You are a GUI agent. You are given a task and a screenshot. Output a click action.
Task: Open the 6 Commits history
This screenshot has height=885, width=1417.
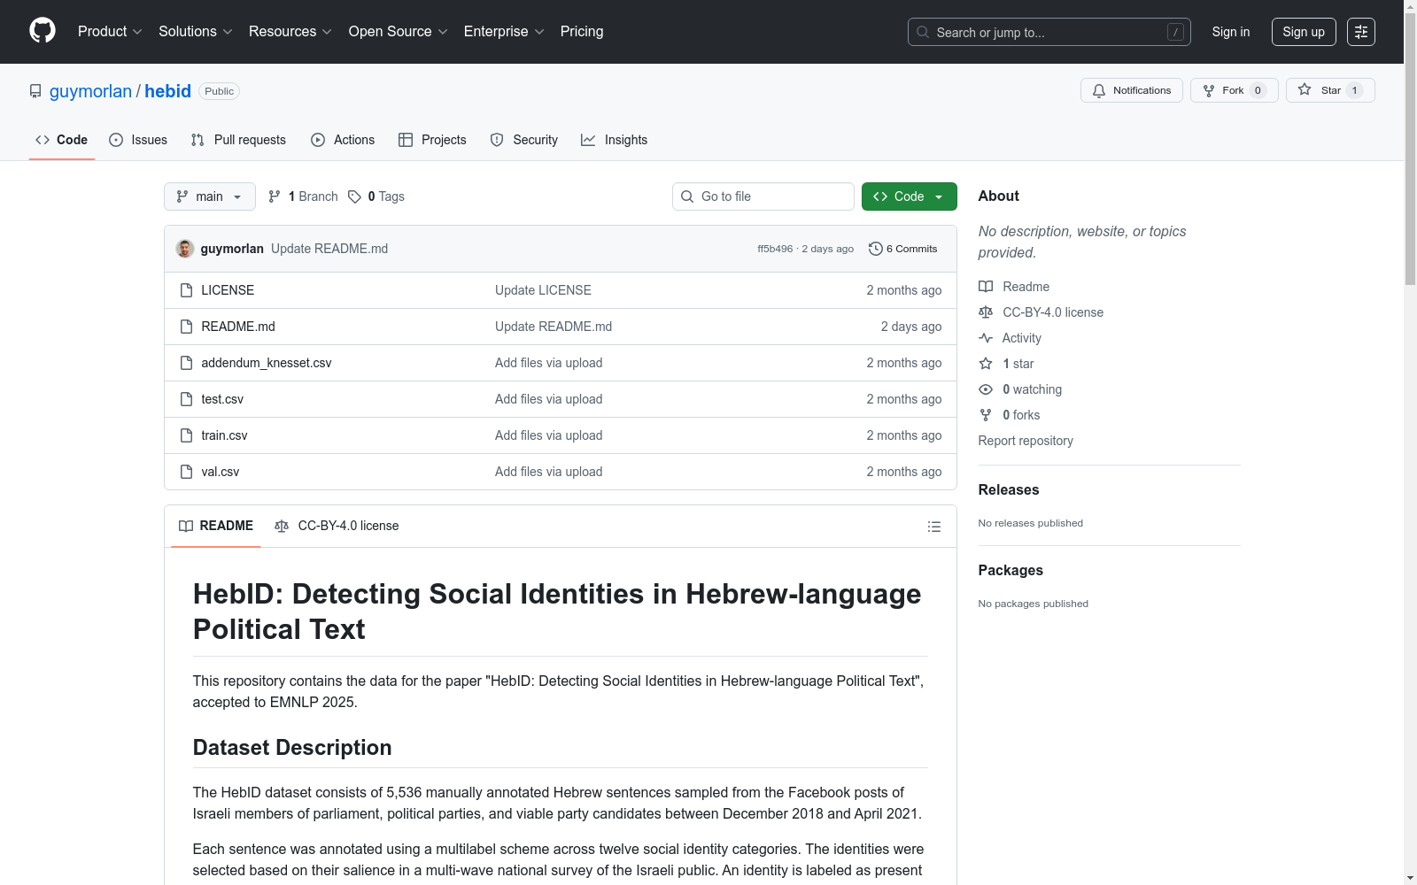coord(903,249)
